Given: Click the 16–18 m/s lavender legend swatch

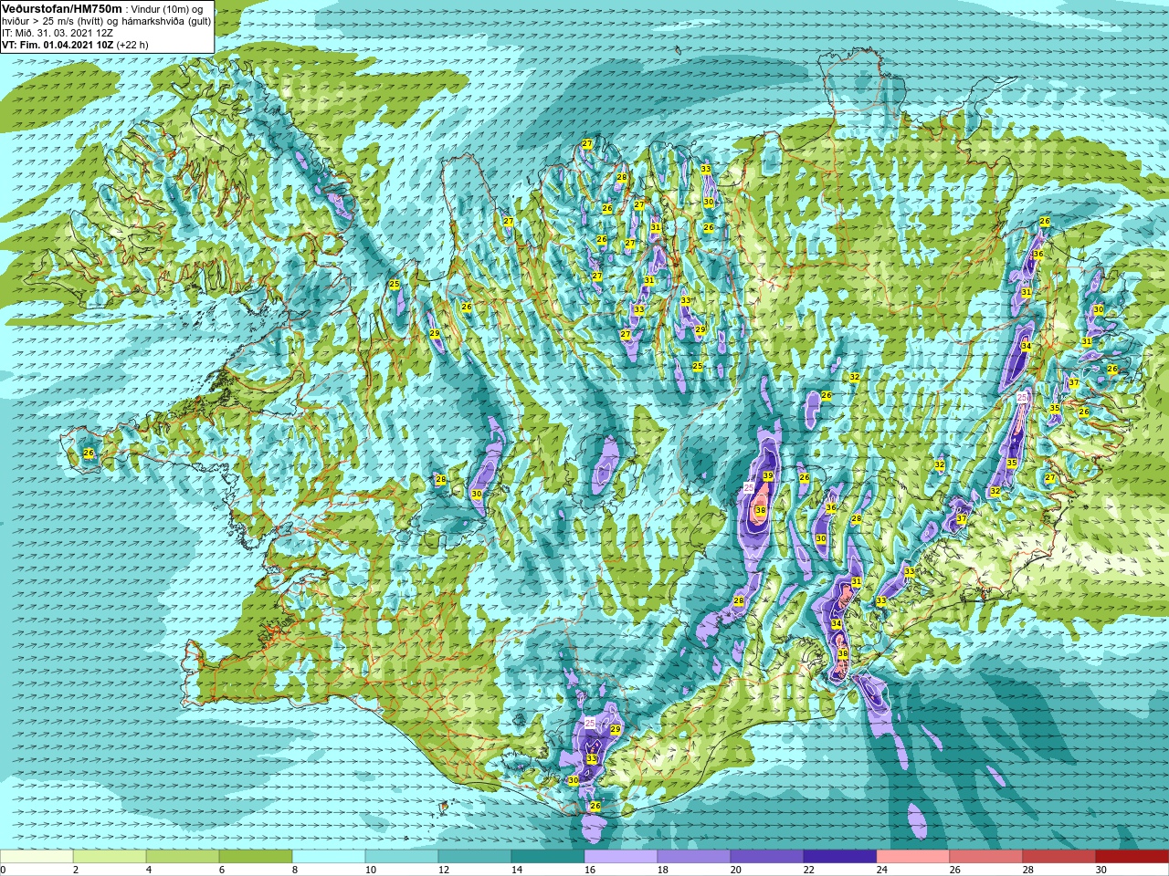Looking at the screenshot, I should pos(621,857).
